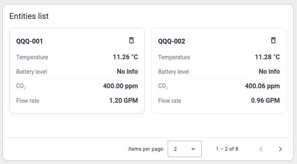The height and width of the screenshot is (164, 297).
Task: Click the 0.96 GPM flow rate value
Action: (265, 100)
